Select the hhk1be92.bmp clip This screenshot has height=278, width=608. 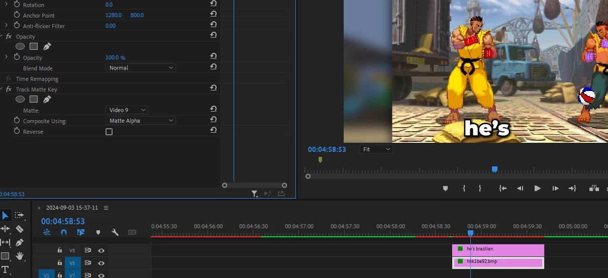click(498, 262)
